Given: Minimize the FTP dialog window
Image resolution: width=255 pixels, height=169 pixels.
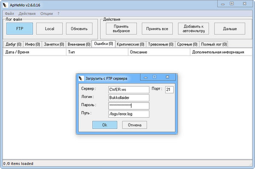Looking at the screenshot, I should [146, 77].
